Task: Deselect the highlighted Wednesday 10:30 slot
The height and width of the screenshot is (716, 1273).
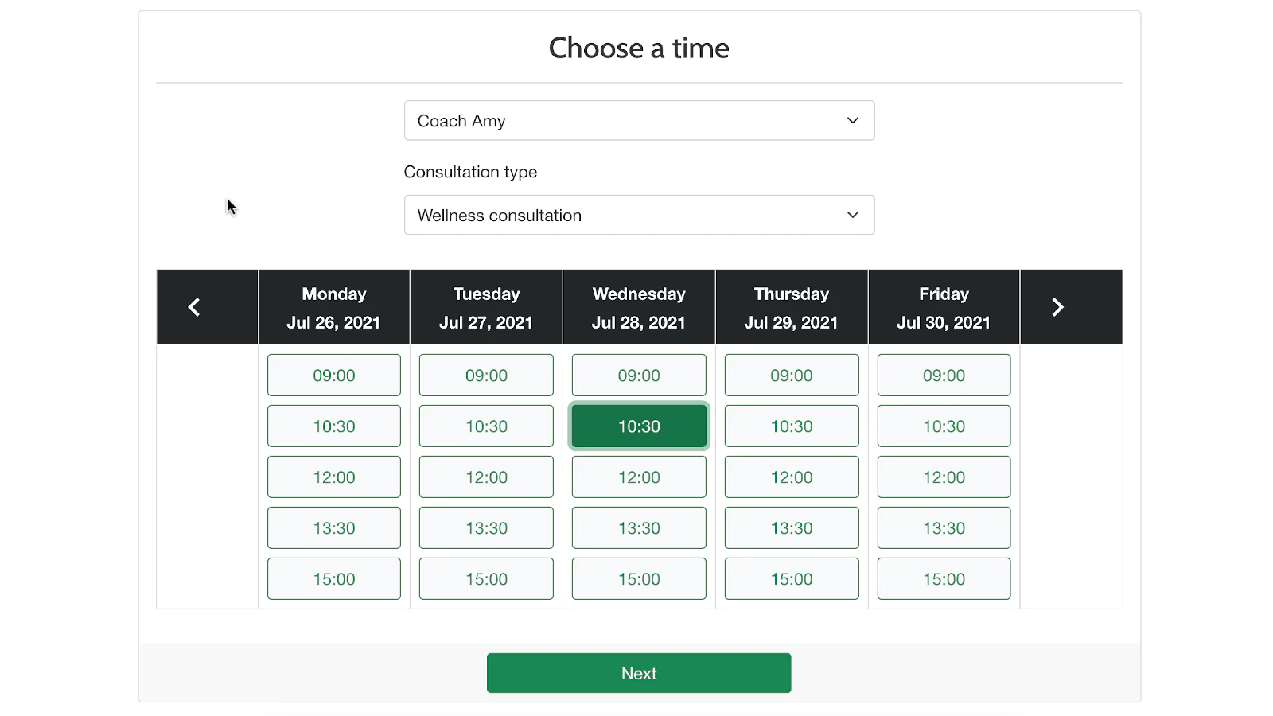Action: 639,426
